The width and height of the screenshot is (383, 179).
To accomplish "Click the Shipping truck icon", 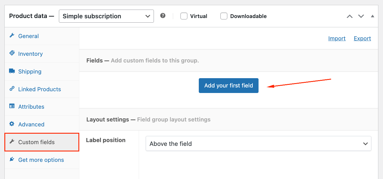I will pyautogui.click(x=12, y=71).
